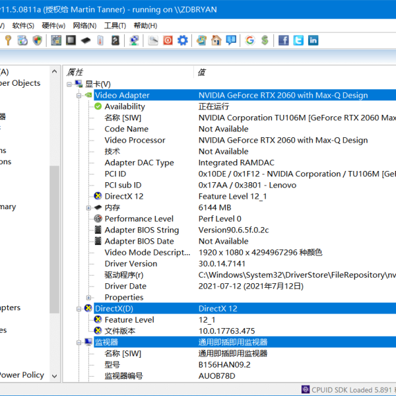Click the magnifier search toolbar icon
The width and height of the screenshot is (396, 396).
pos(153,40)
